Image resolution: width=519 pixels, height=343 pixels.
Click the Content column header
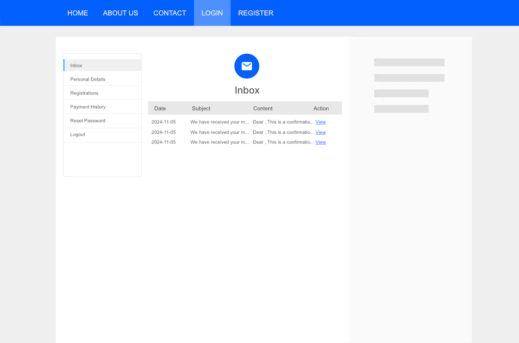[263, 108]
